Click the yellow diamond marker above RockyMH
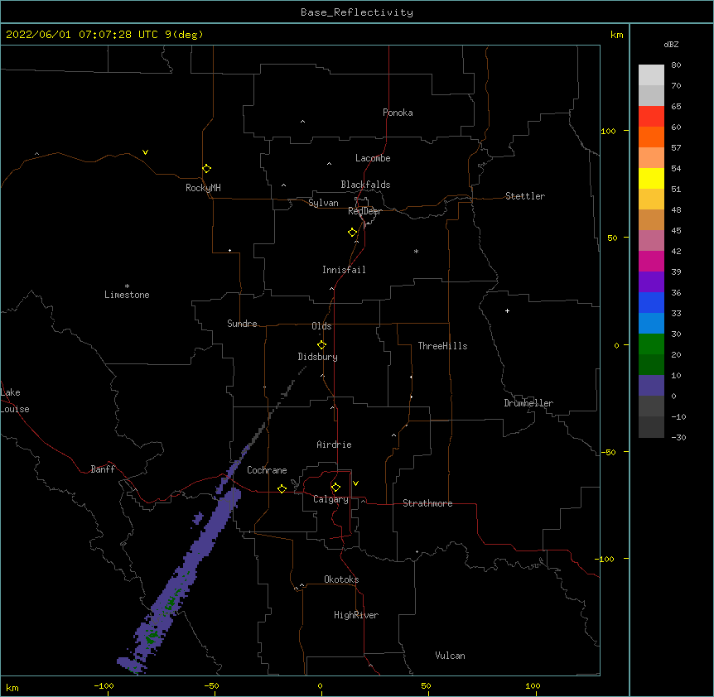714x697 pixels. (x=206, y=168)
